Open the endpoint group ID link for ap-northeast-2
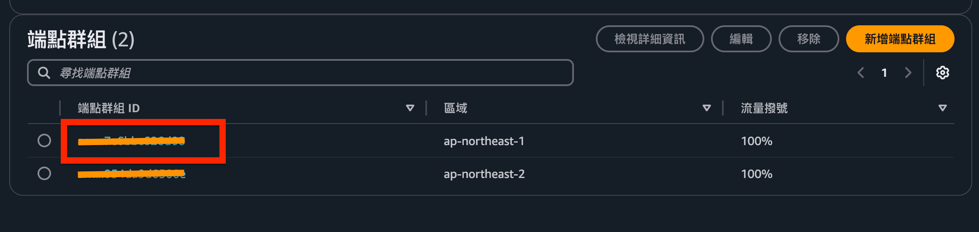 (132, 174)
